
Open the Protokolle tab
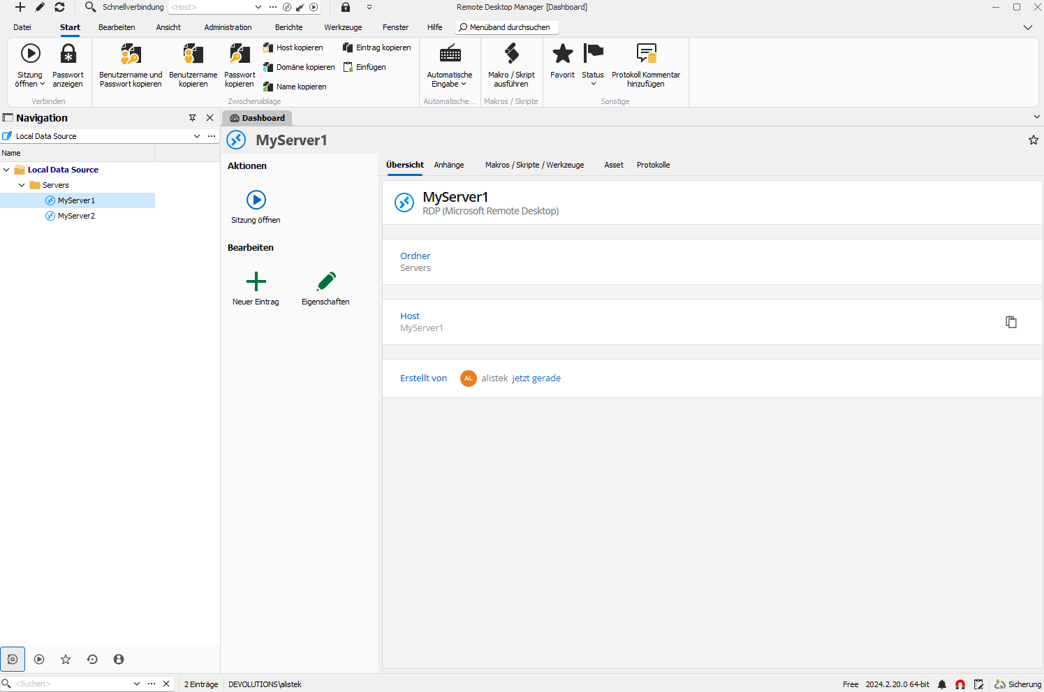653,165
